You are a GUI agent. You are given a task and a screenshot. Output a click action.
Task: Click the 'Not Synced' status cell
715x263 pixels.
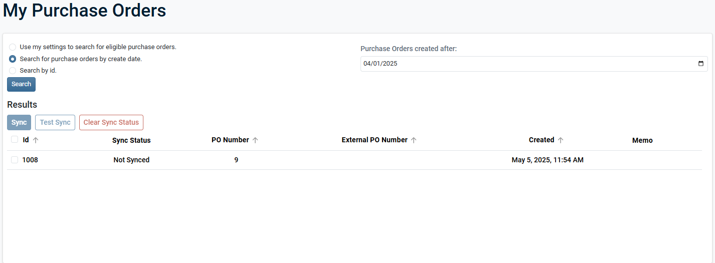(x=131, y=160)
